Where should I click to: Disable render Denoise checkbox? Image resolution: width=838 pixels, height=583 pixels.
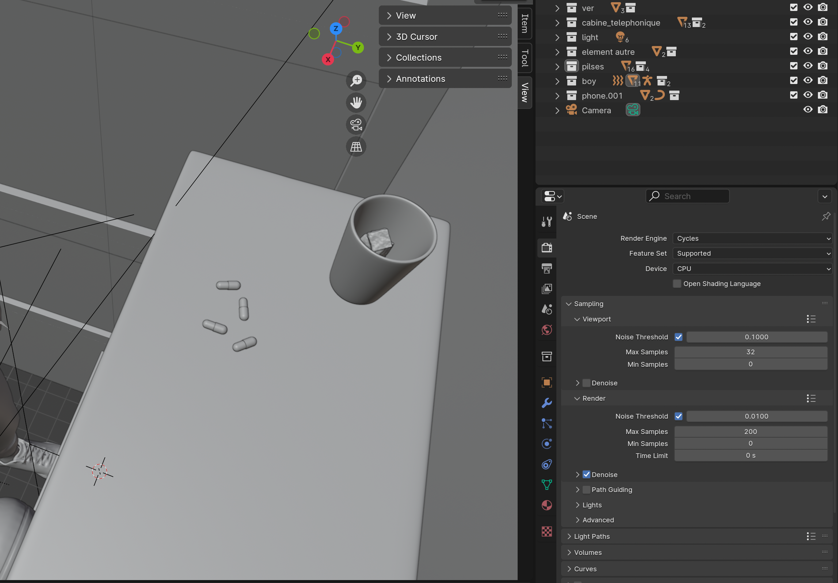point(586,475)
